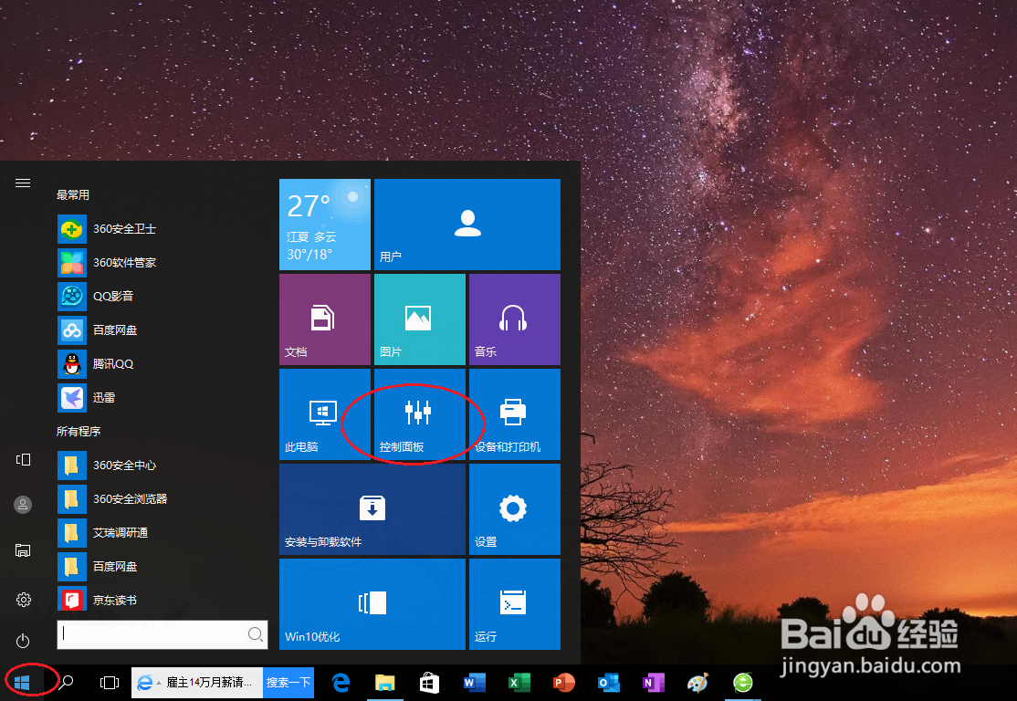Image resolution: width=1017 pixels, height=701 pixels.
Task: Open Microsoft Store from the taskbar
Action: click(x=429, y=682)
